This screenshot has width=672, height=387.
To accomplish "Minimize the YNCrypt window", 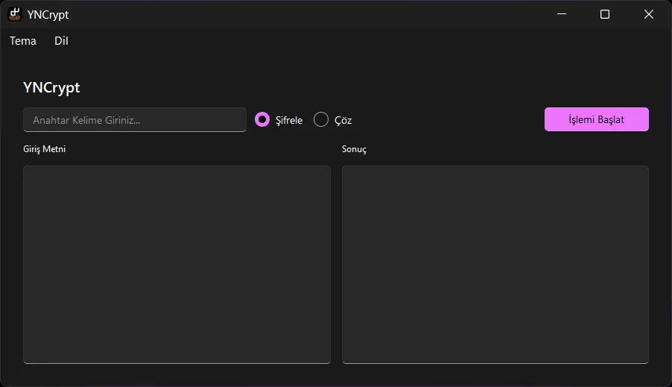I will 562,14.
